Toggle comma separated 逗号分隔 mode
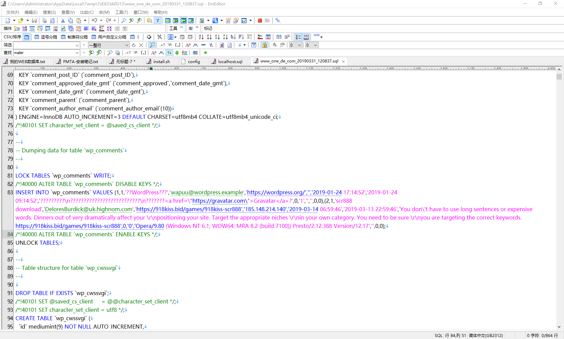The image size is (564, 339). [46, 37]
